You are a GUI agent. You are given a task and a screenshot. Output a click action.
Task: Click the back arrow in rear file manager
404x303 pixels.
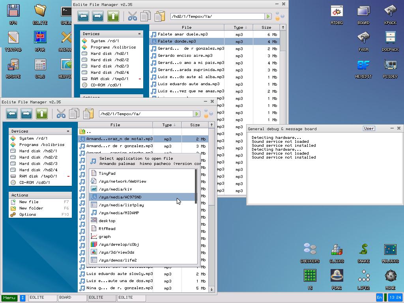coord(83,16)
